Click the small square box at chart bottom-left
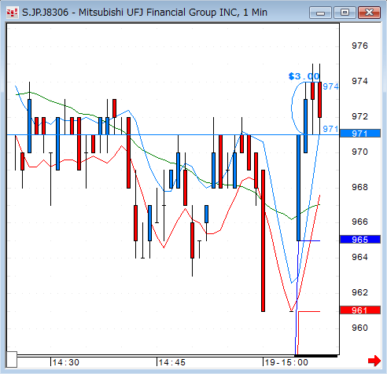Screen dimensions: 387x374 pyautogui.click(x=12, y=360)
